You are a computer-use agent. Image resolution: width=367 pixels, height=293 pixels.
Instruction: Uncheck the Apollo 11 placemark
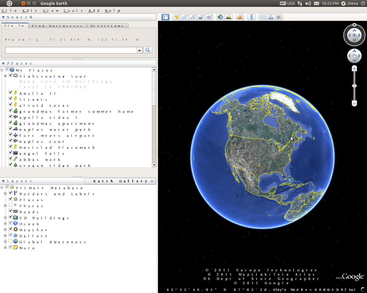coord(11,92)
